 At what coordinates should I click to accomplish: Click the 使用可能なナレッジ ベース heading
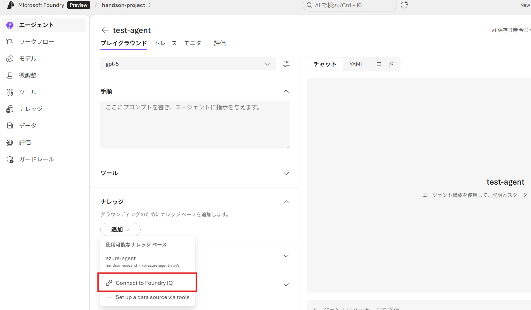136,245
